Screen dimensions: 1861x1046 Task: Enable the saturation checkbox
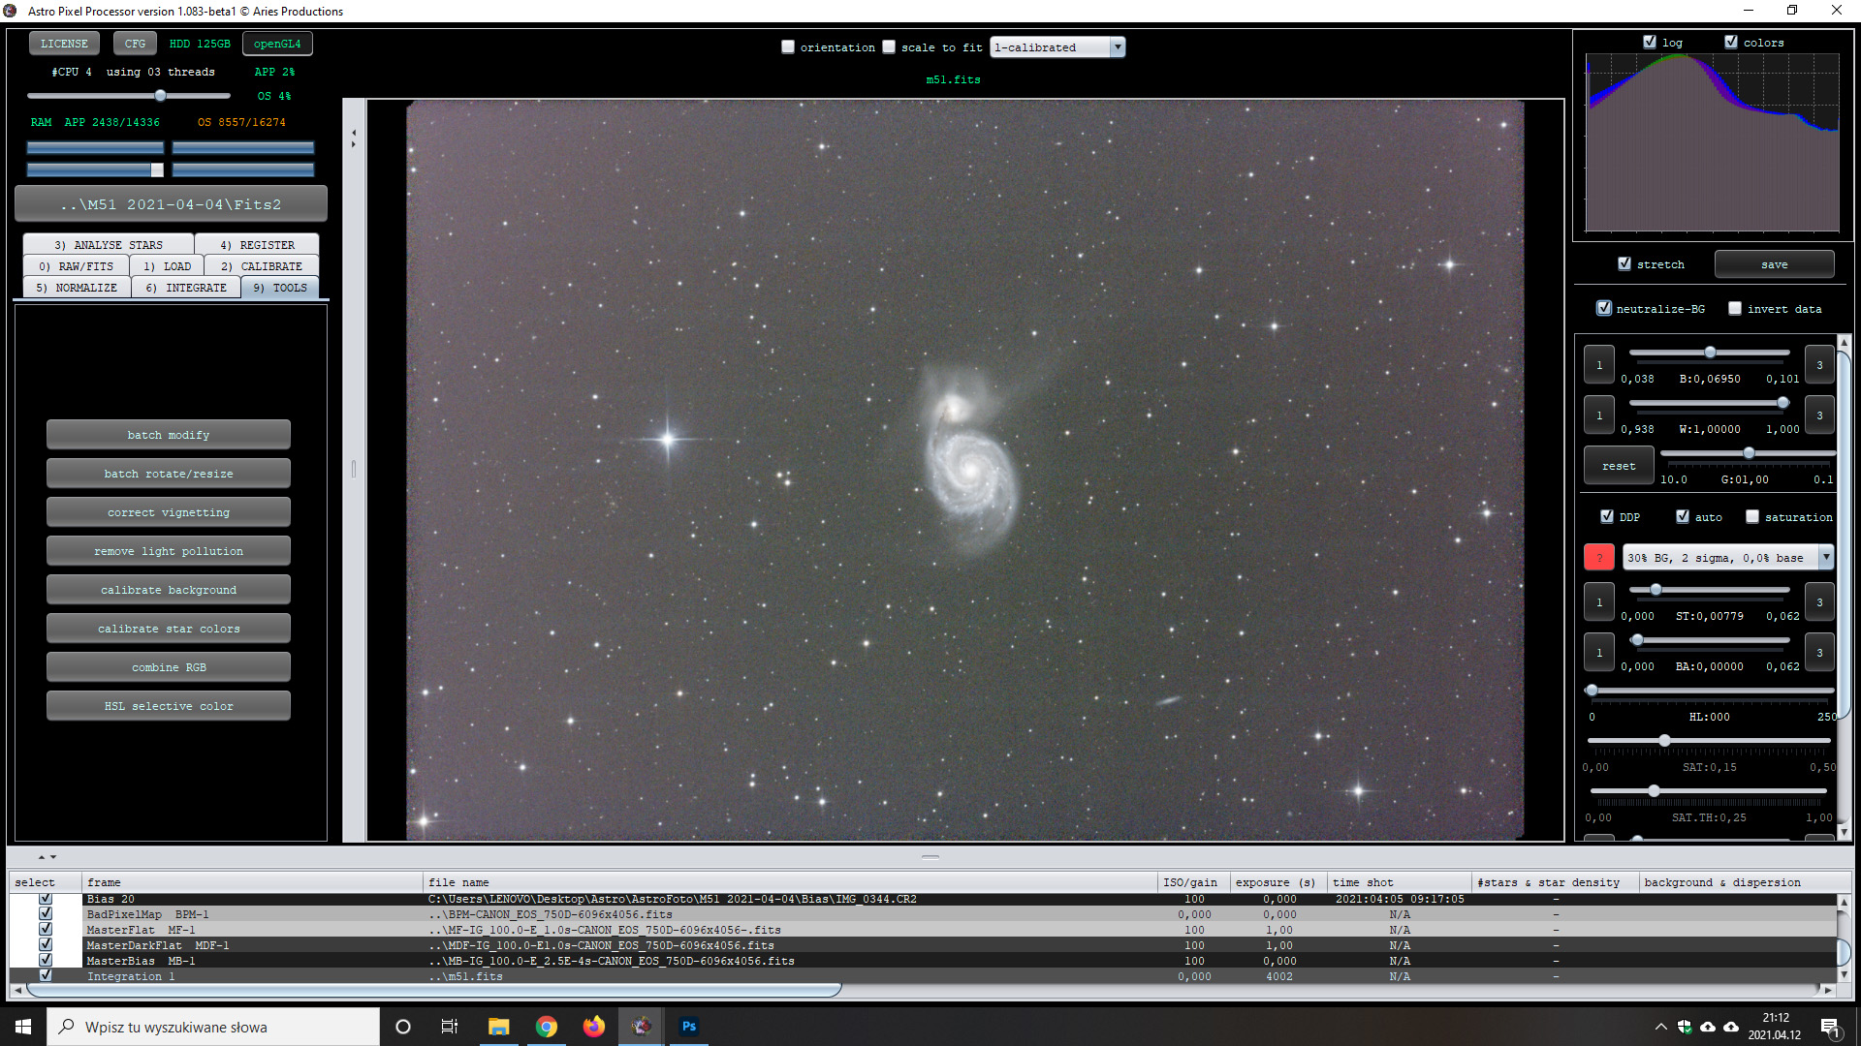1752,517
